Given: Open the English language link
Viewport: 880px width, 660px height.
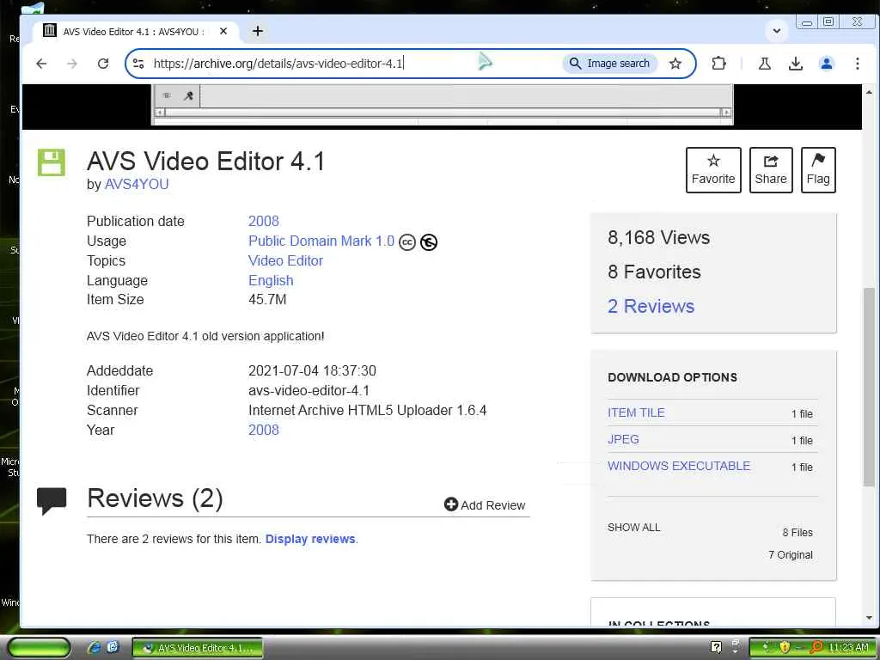Looking at the screenshot, I should (271, 281).
